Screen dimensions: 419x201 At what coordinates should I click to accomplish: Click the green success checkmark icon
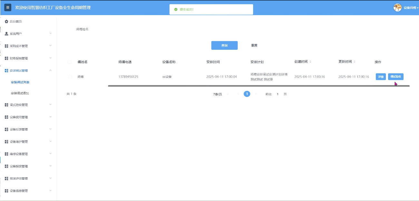pos(176,9)
